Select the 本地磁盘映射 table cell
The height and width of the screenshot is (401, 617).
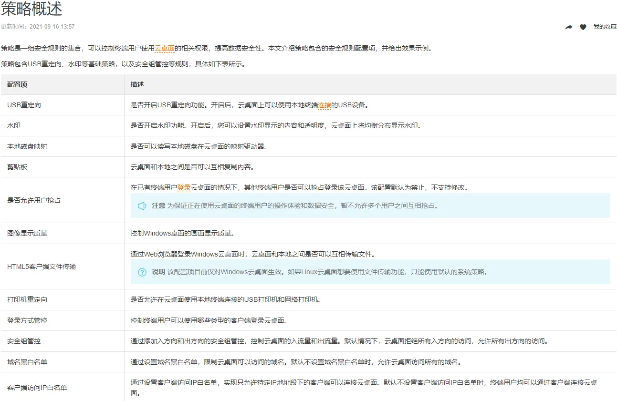tap(63, 146)
